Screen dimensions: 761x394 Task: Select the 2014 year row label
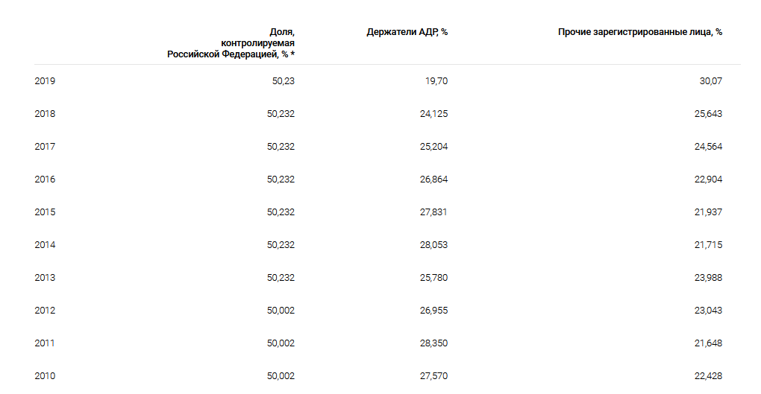(45, 245)
